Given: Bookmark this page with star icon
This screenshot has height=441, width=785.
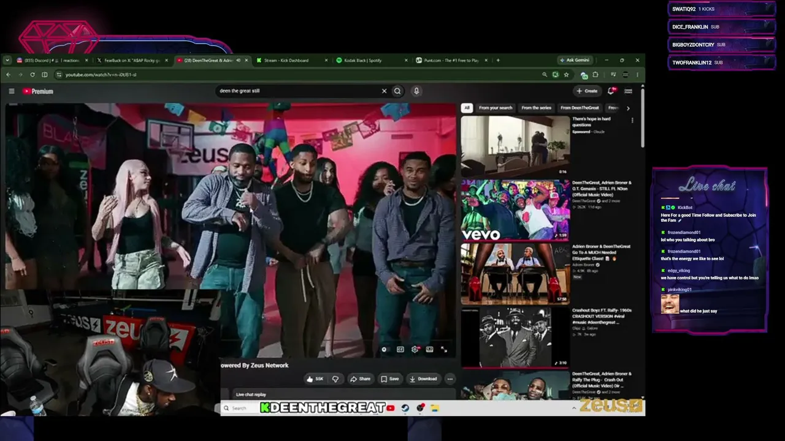Looking at the screenshot, I should point(566,75).
